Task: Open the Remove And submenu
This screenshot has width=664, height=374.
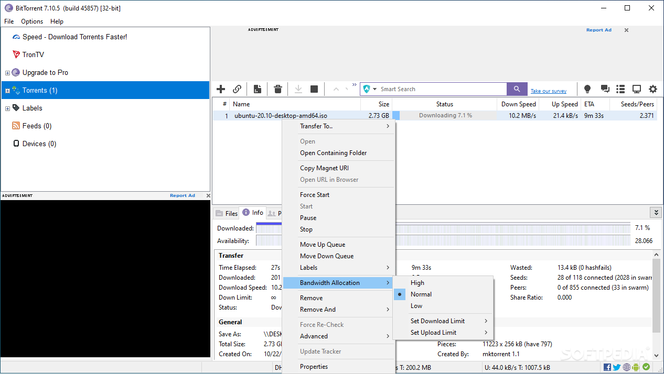Action: [x=338, y=310]
